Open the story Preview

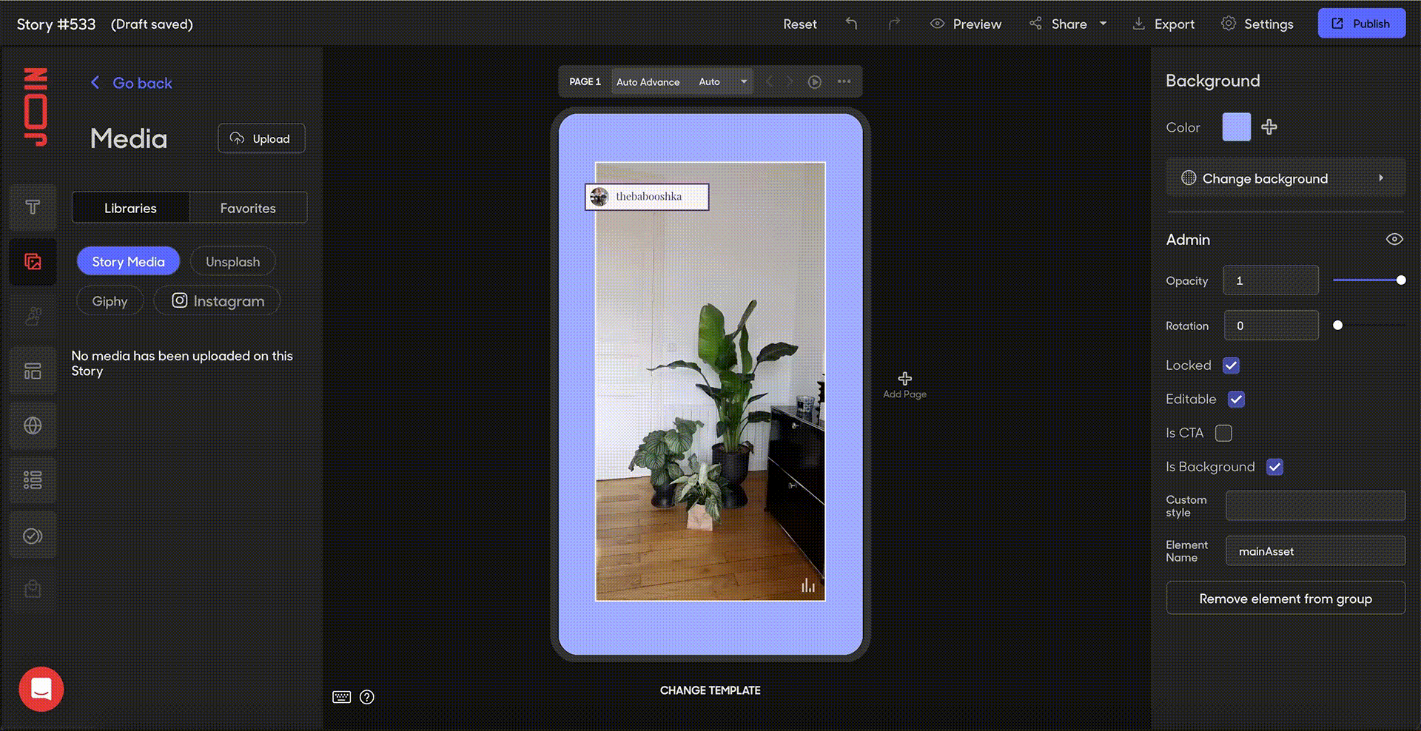[x=966, y=24]
